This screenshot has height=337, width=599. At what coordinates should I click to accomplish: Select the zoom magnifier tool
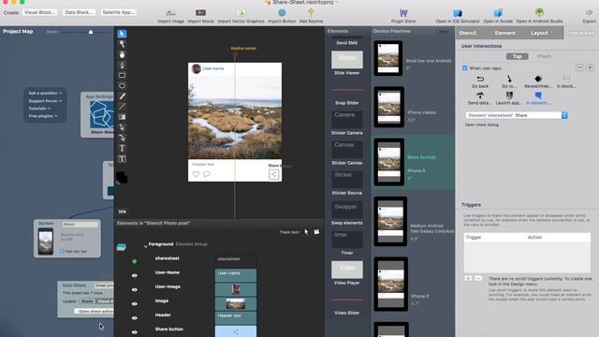click(122, 44)
